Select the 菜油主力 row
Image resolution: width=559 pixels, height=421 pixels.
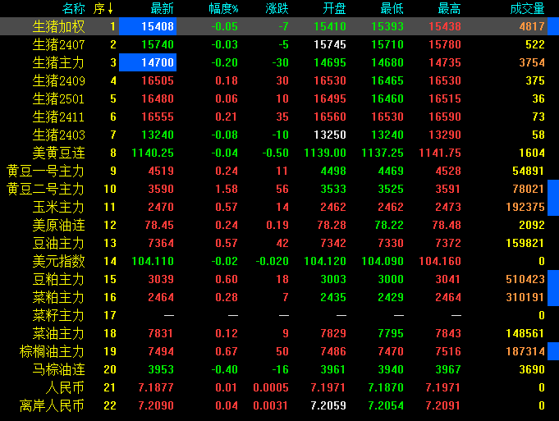point(279,334)
